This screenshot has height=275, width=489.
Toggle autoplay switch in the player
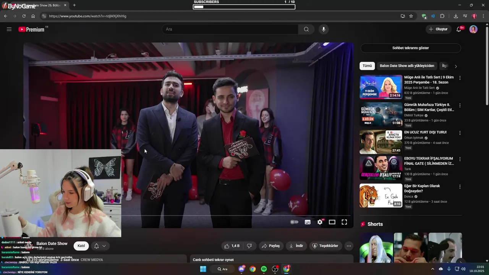point(294,222)
